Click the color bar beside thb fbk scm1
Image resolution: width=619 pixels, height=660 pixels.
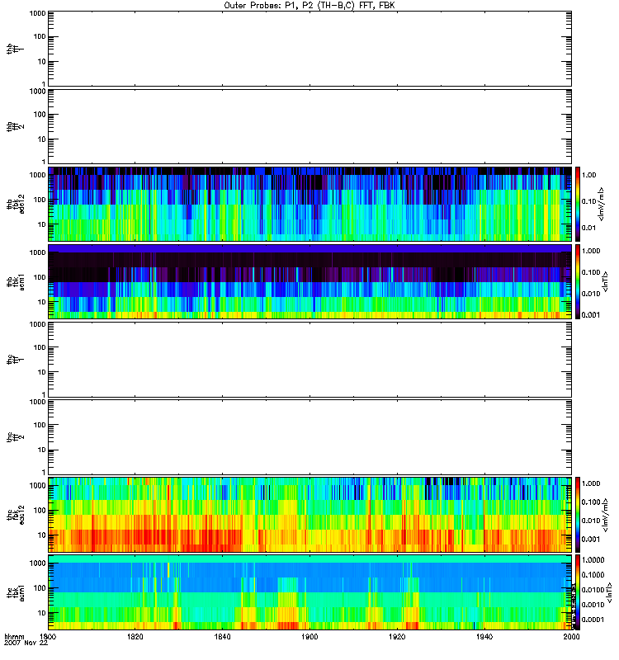(x=578, y=281)
